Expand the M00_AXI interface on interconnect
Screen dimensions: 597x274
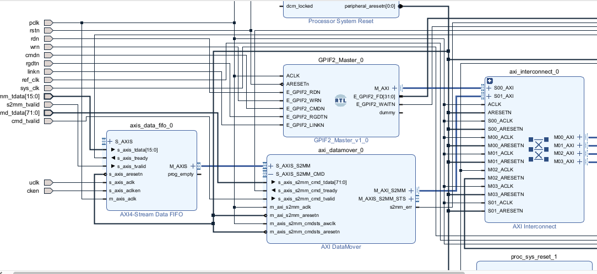[x=579, y=137]
